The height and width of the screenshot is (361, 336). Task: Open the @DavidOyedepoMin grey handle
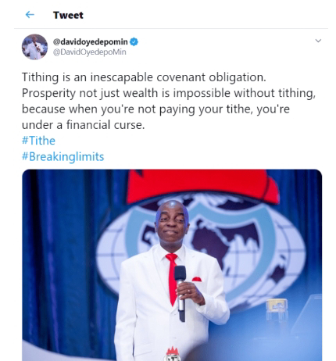coord(90,52)
